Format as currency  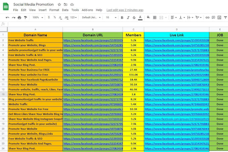click(x=49, y=17)
